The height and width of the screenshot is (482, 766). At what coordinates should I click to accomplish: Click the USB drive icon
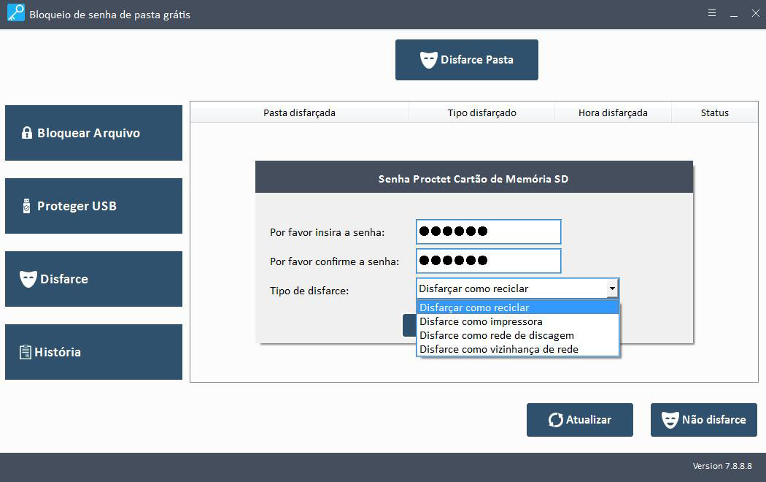[27, 206]
